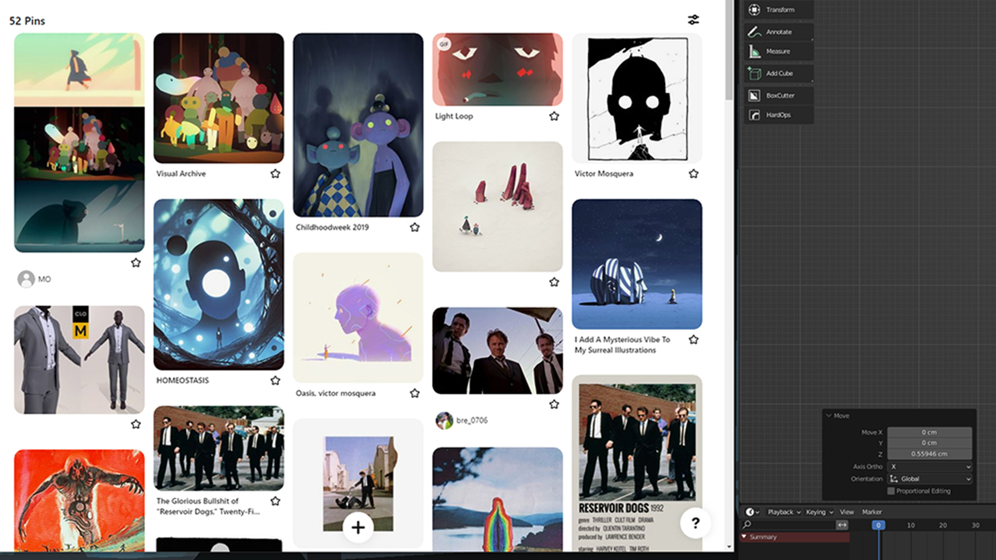Click the star under the suit model pin
This screenshot has width=996, height=560.
click(135, 424)
